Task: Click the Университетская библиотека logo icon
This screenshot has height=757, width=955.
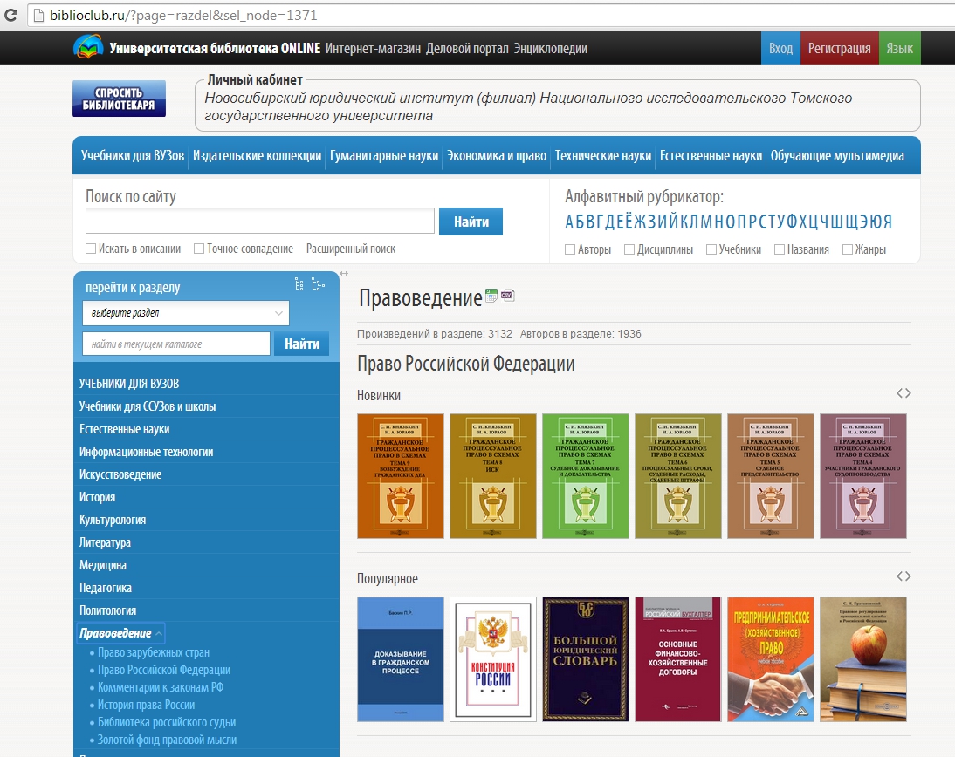Action: pyautogui.click(x=87, y=47)
